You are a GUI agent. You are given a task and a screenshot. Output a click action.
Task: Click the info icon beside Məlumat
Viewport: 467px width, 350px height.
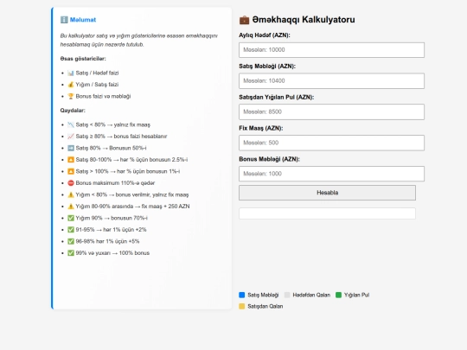click(64, 20)
